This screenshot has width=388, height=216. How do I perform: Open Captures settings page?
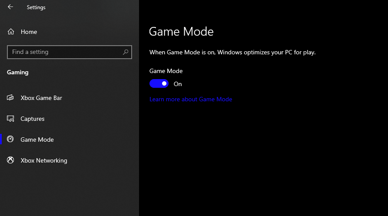click(33, 119)
